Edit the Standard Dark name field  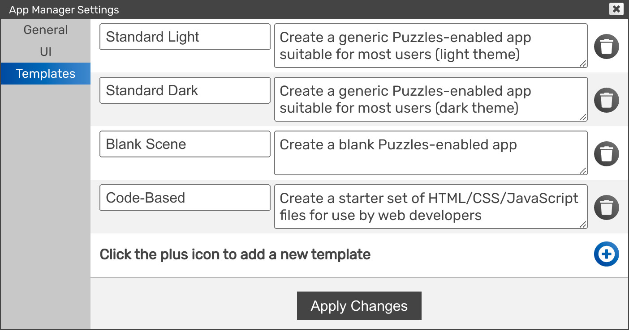pos(185,90)
